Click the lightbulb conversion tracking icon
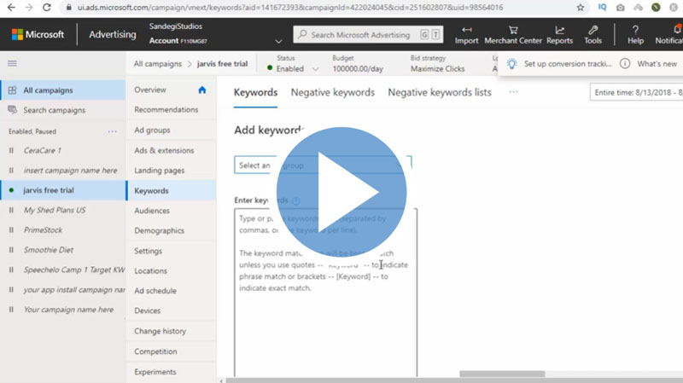 click(511, 63)
